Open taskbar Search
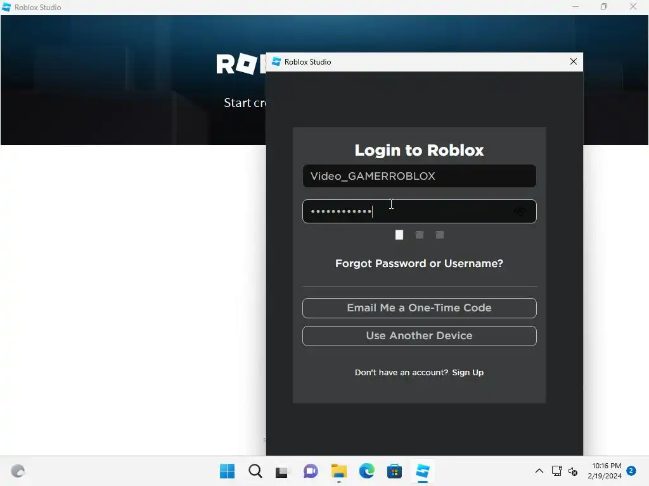 pyautogui.click(x=255, y=471)
